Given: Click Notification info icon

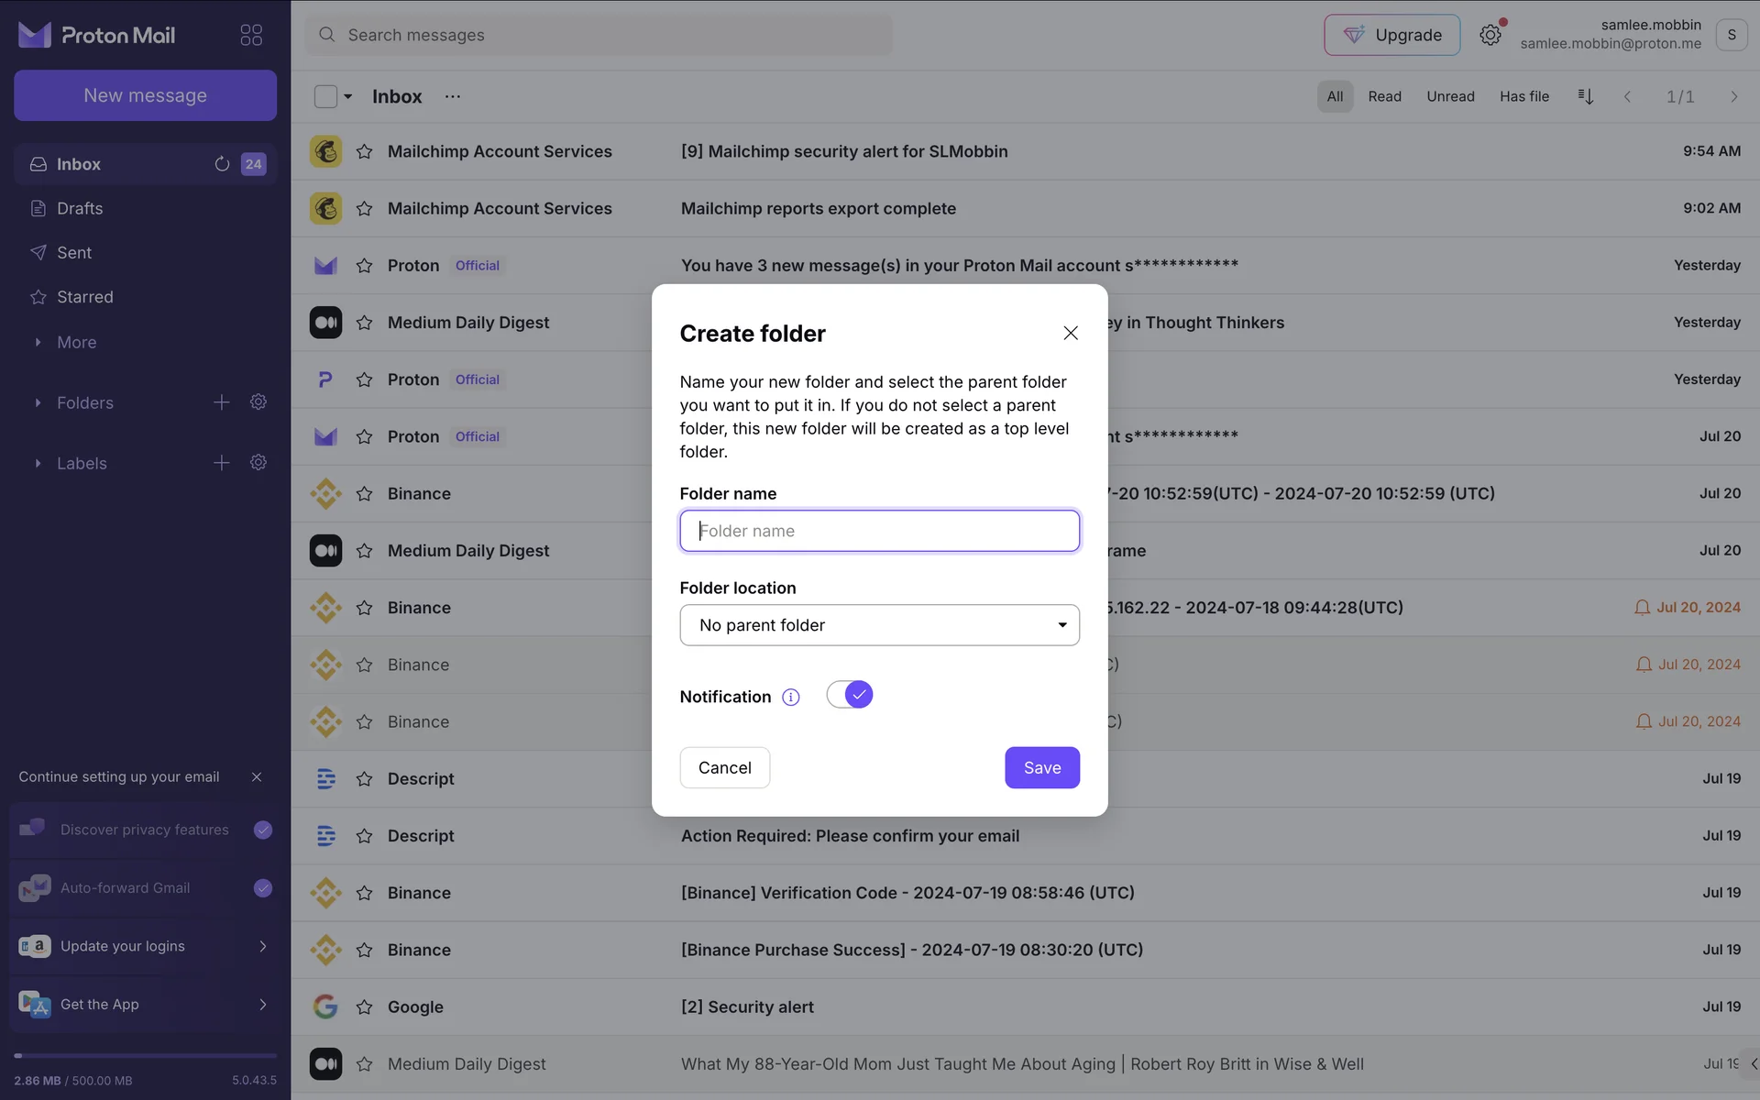Looking at the screenshot, I should click(x=791, y=698).
